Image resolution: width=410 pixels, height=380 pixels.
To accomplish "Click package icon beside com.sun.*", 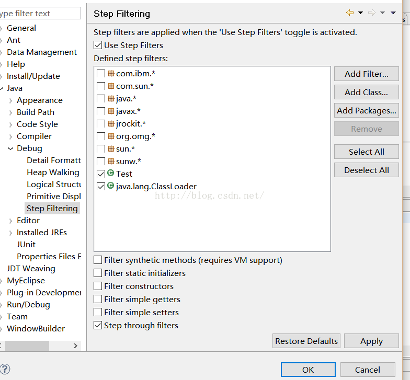I will tap(111, 86).
